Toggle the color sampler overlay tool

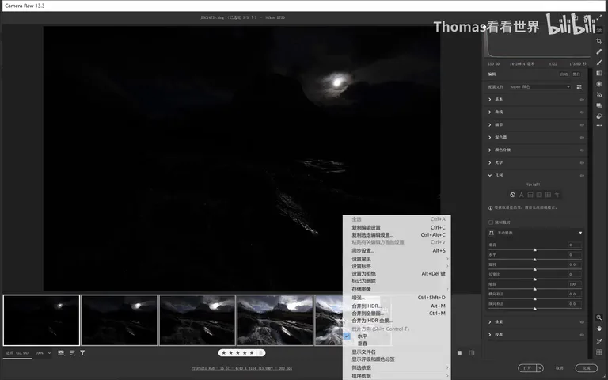(599, 341)
